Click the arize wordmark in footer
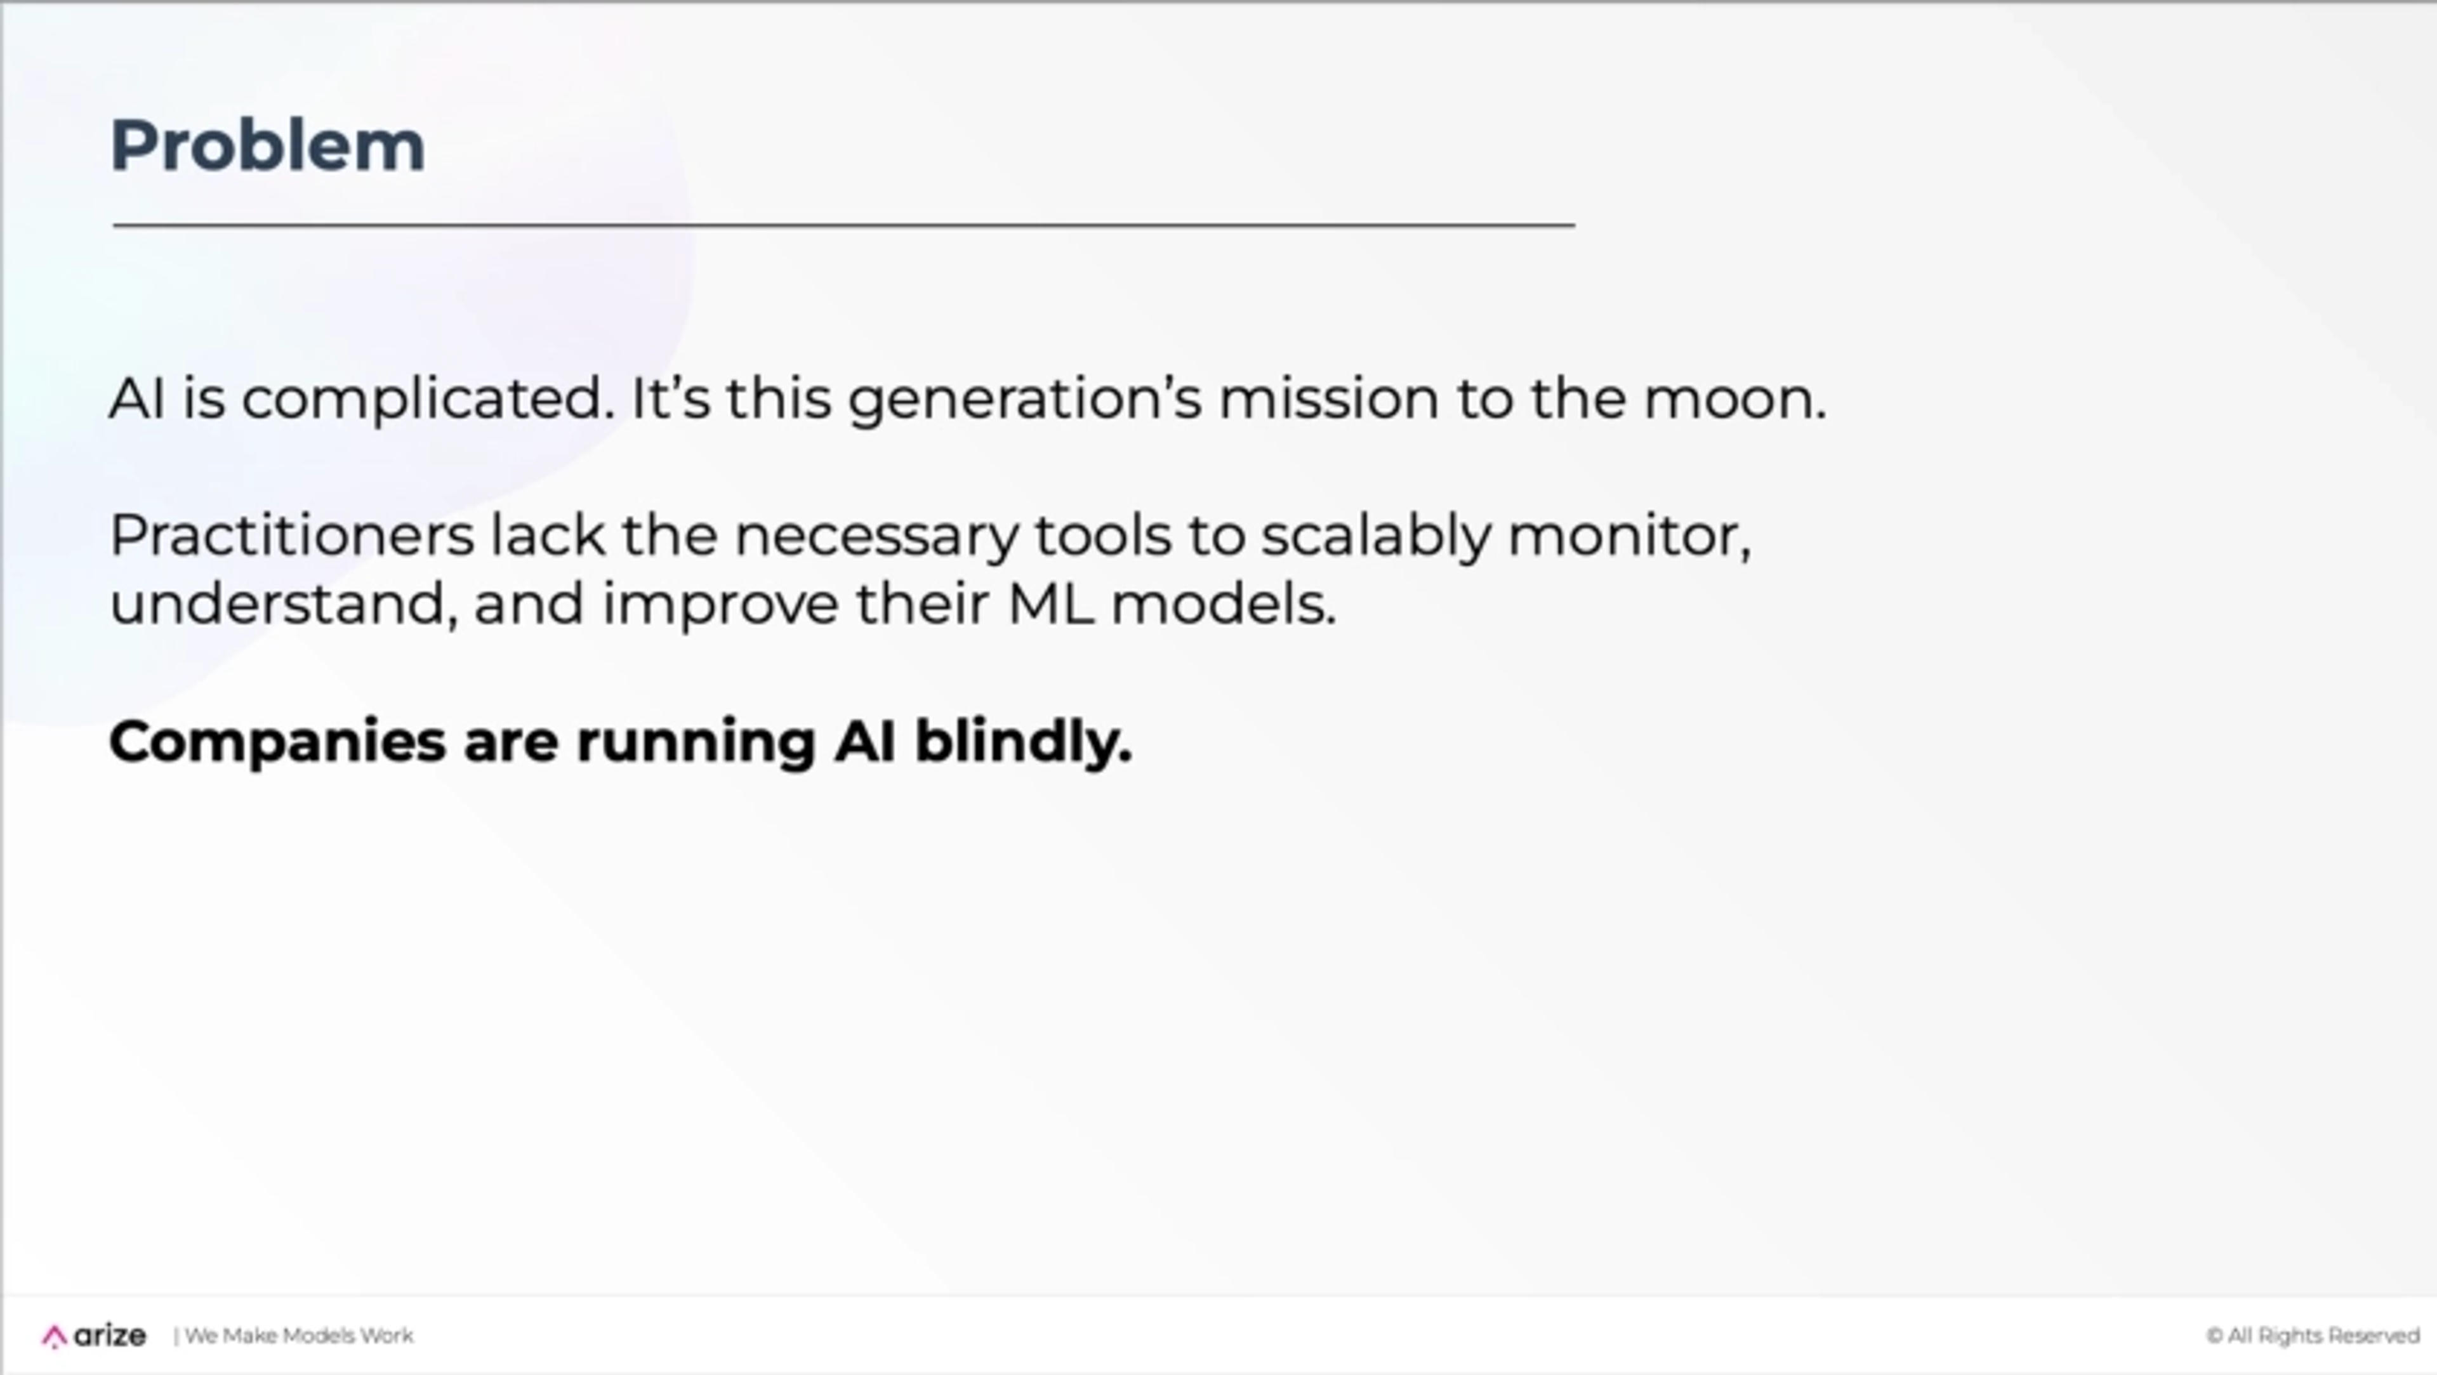This screenshot has height=1375, width=2437. (110, 1335)
